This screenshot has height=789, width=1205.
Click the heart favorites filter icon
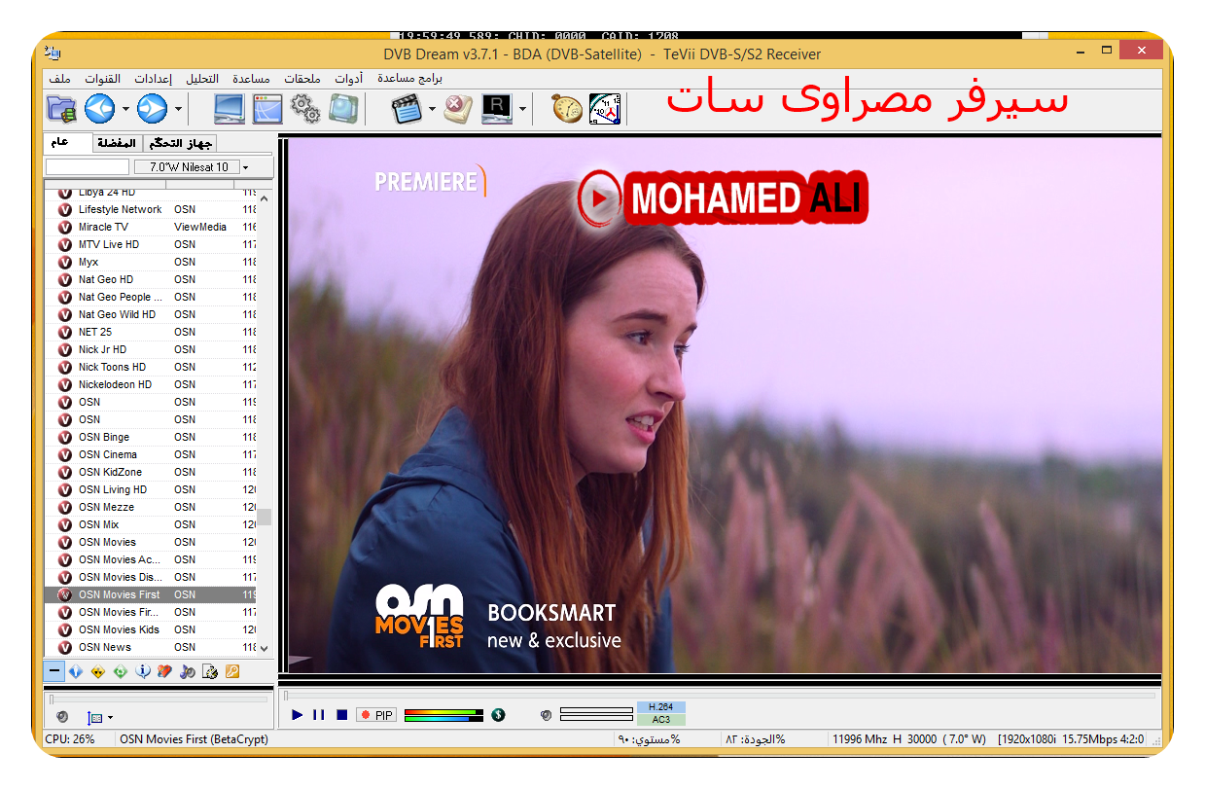pyautogui.click(x=165, y=671)
